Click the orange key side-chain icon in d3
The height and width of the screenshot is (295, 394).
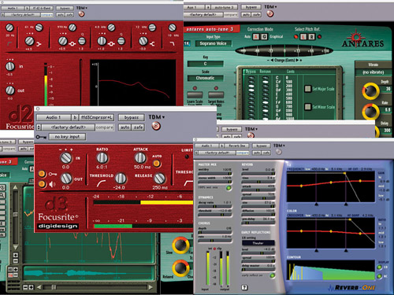[x=42, y=174]
